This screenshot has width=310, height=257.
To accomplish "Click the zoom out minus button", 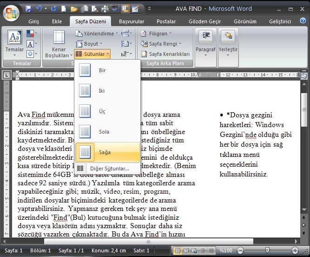I will coord(240,250).
